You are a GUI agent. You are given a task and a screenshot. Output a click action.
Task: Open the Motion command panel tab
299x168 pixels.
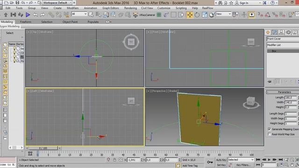[288, 32]
